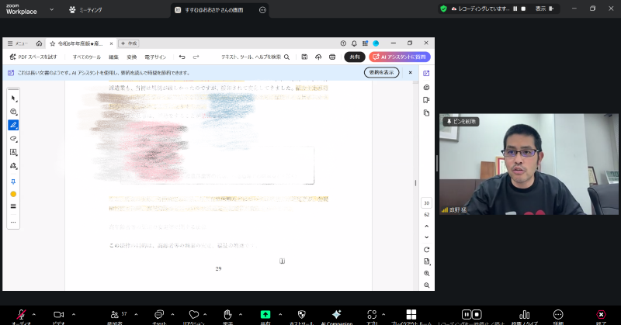The height and width of the screenshot is (325, 621).
Task: Rotate the page with the rotate icon
Action: (427, 249)
